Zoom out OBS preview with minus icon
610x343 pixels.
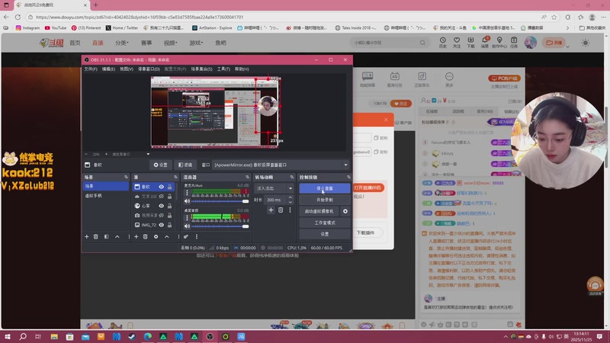coord(86,154)
